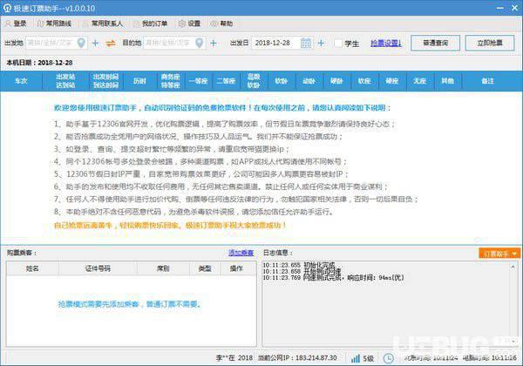The image size is (523, 366).
Task: Click the clock icon in status bar
Action: click(388, 358)
